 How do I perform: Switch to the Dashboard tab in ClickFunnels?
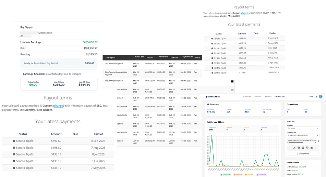[247, 97]
